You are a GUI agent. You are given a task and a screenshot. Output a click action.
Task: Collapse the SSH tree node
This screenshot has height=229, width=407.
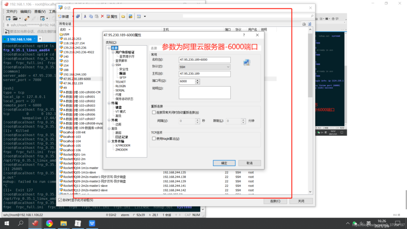tap(113, 65)
